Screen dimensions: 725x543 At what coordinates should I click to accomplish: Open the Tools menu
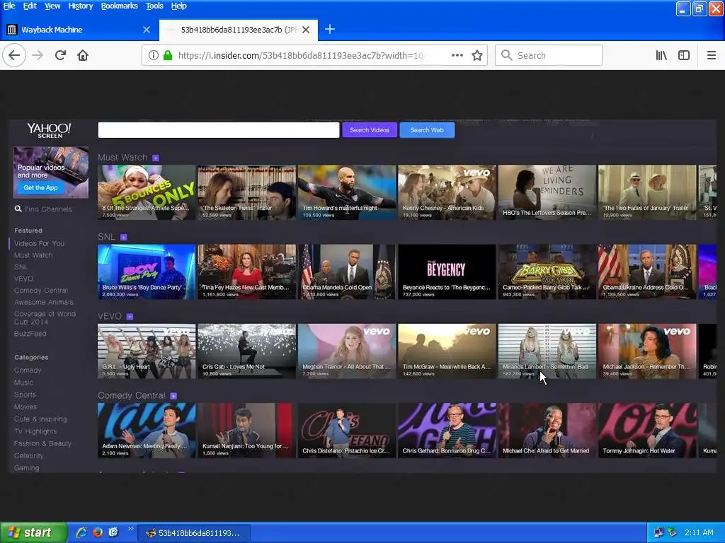click(154, 6)
